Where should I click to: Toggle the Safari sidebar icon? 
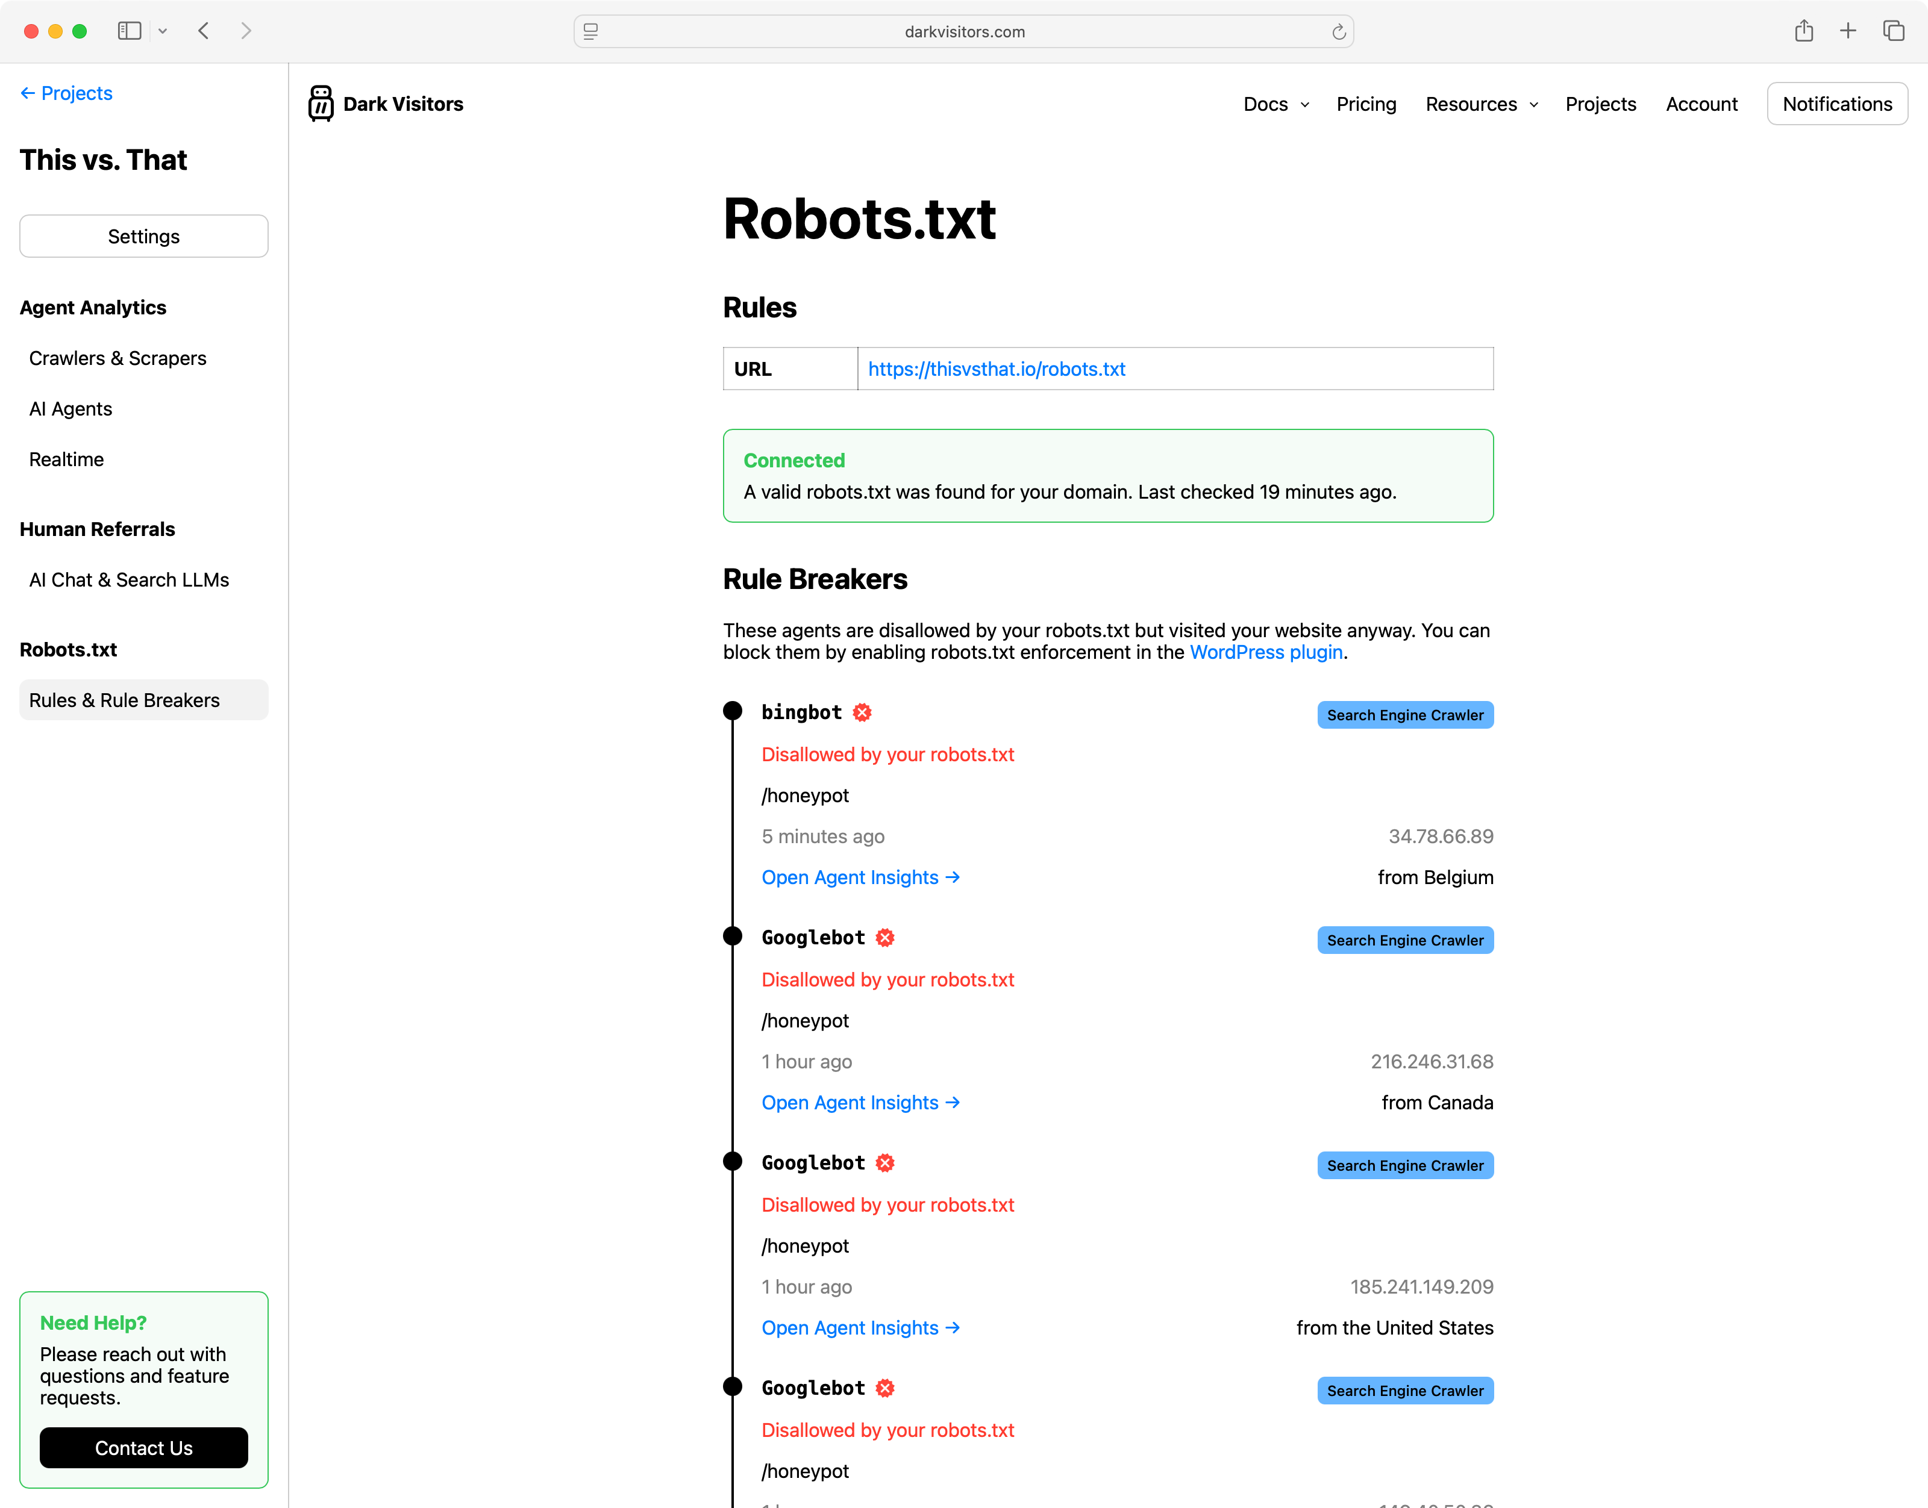click(130, 31)
